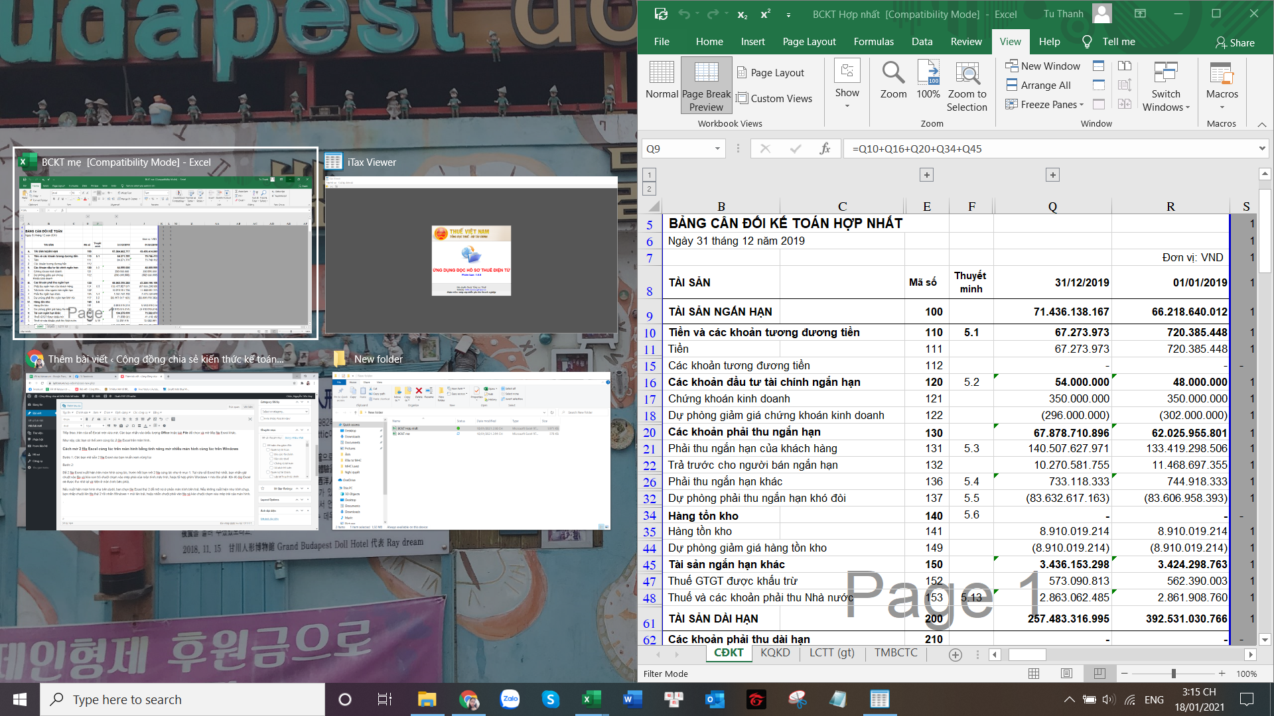This screenshot has height=716, width=1274.
Task: Reset zoom to 100% icon
Action: coord(928,73)
